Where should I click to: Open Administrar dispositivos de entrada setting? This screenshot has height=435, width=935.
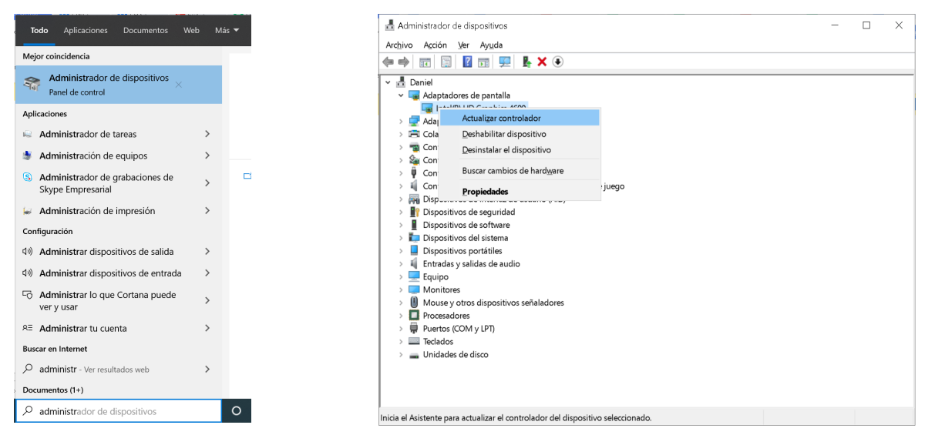(119, 273)
